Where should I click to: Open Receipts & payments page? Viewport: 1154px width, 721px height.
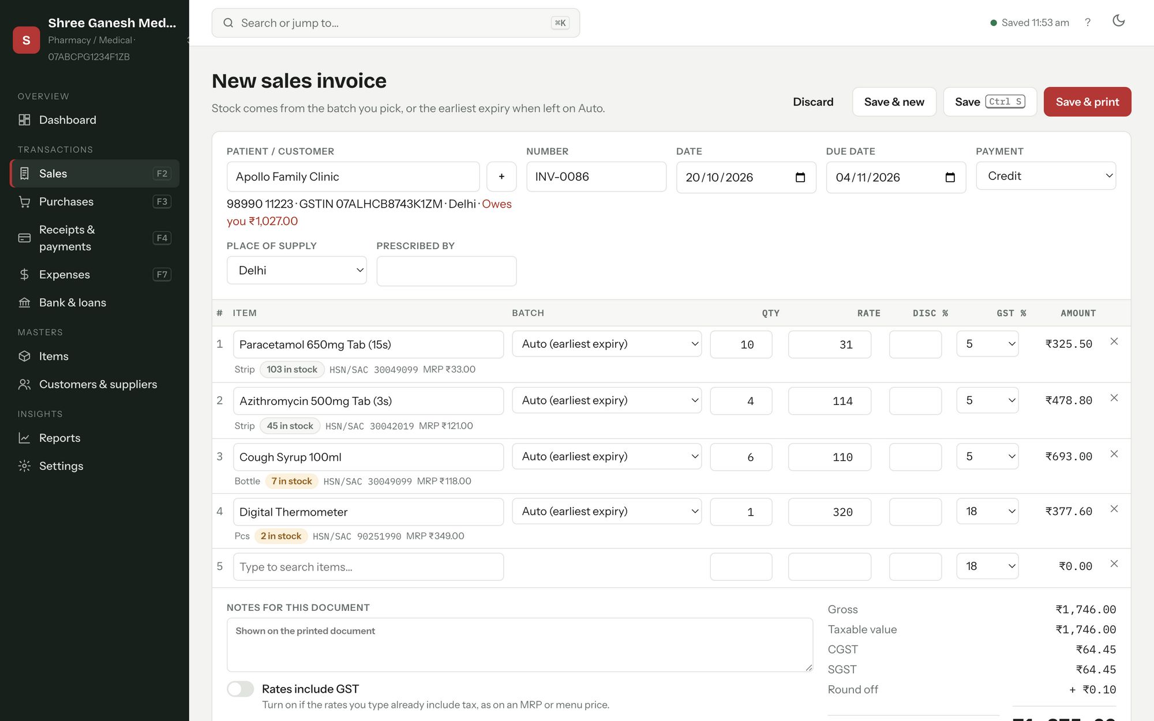(x=95, y=238)
